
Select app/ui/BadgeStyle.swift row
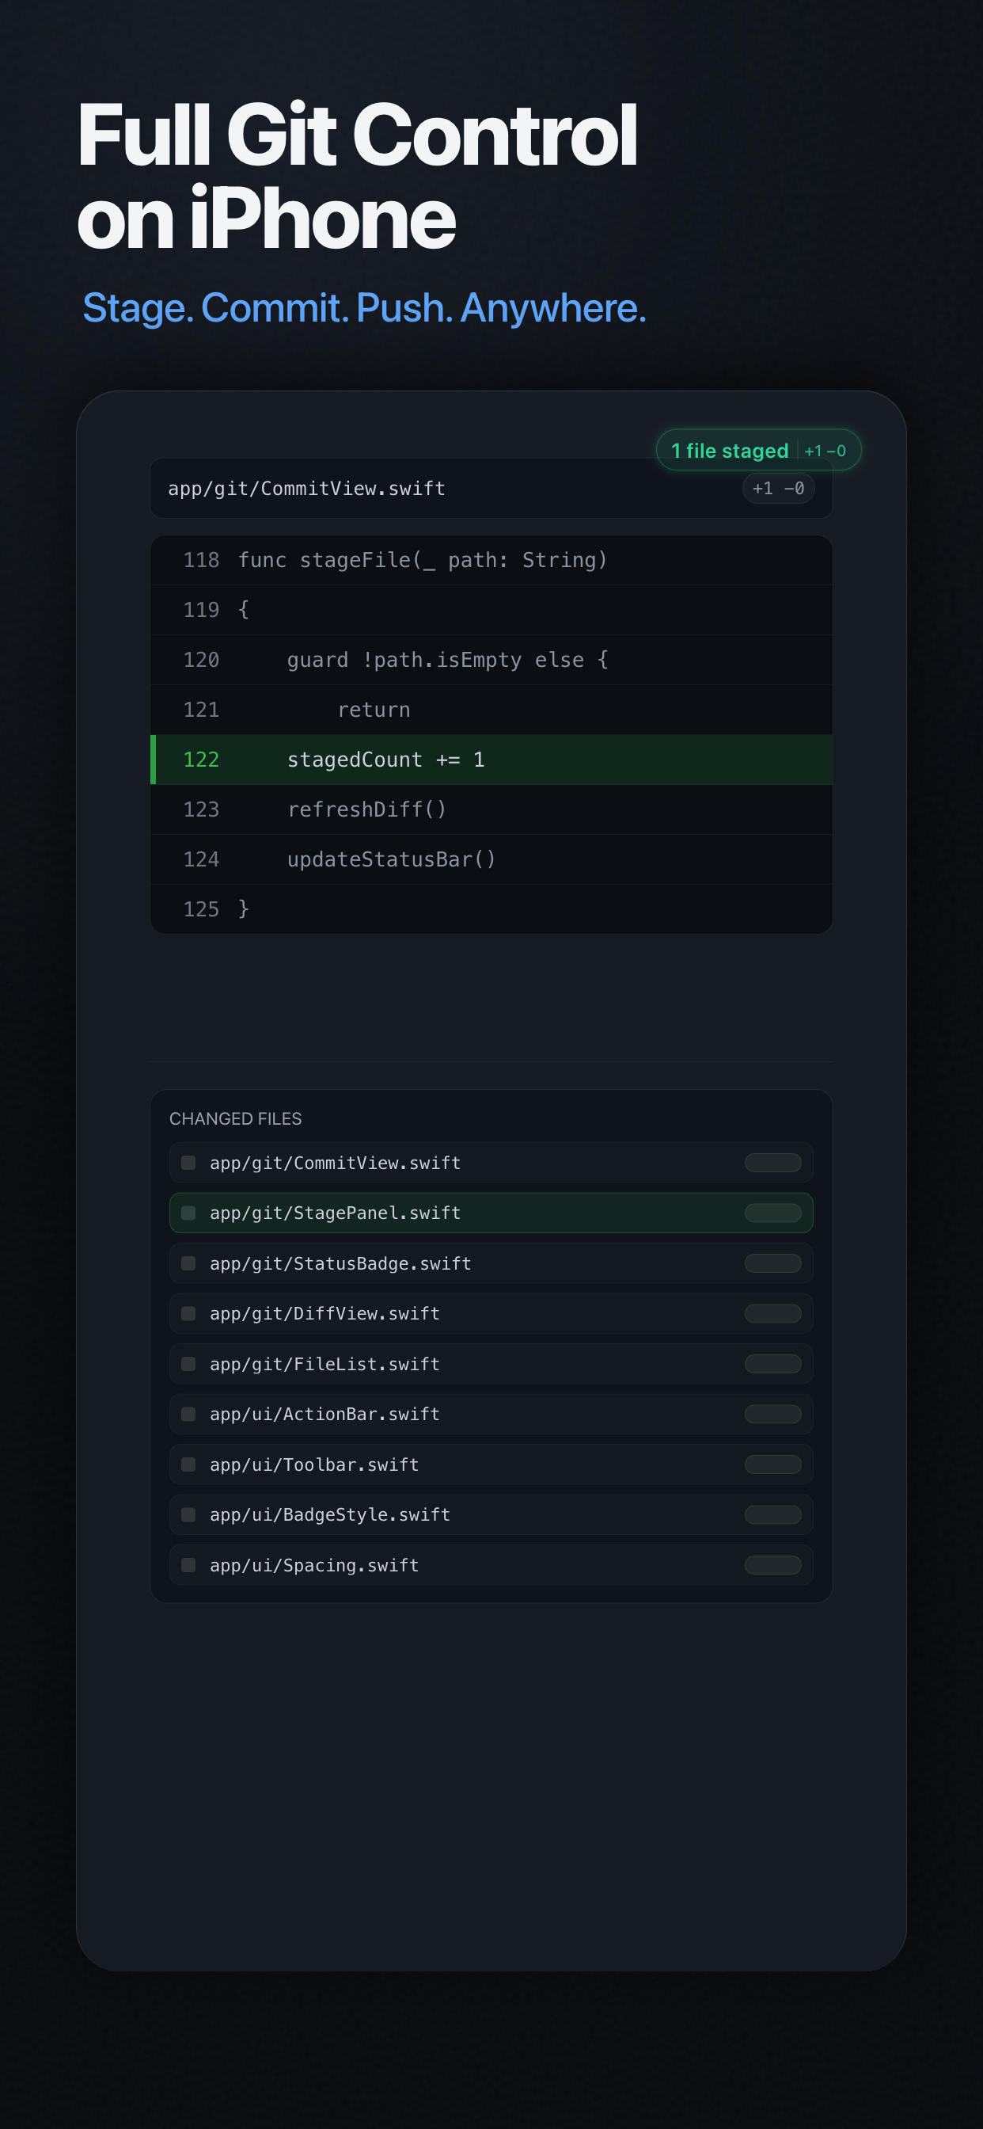491,1514
